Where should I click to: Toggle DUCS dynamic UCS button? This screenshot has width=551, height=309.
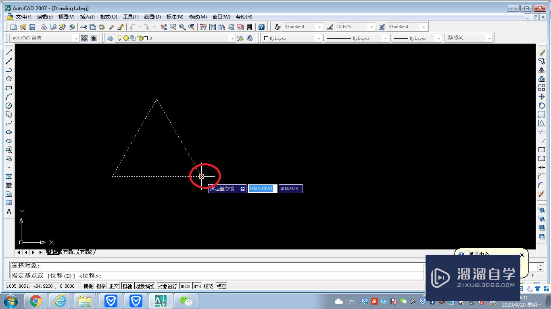pyautogui.click(x=185, y=286)
